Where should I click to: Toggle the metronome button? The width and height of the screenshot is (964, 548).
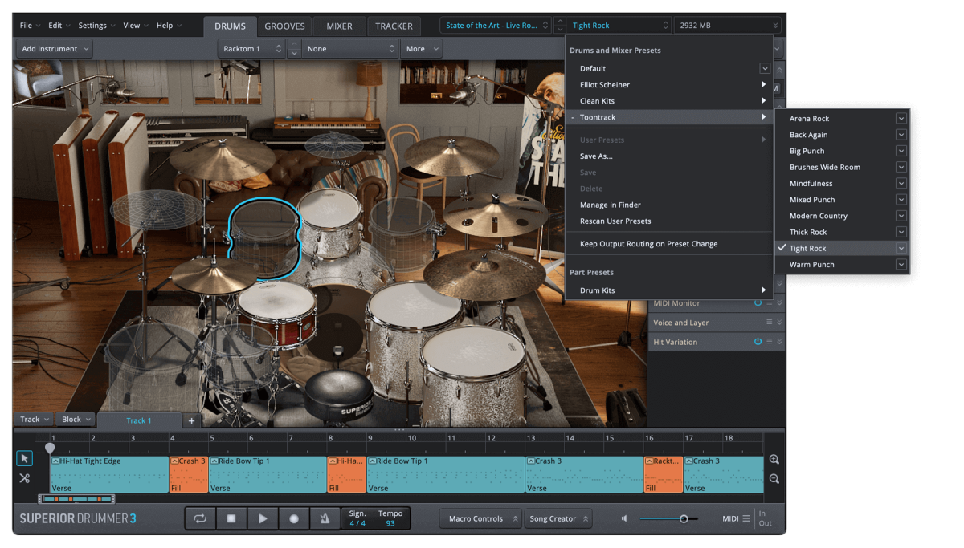pos(325,519)
